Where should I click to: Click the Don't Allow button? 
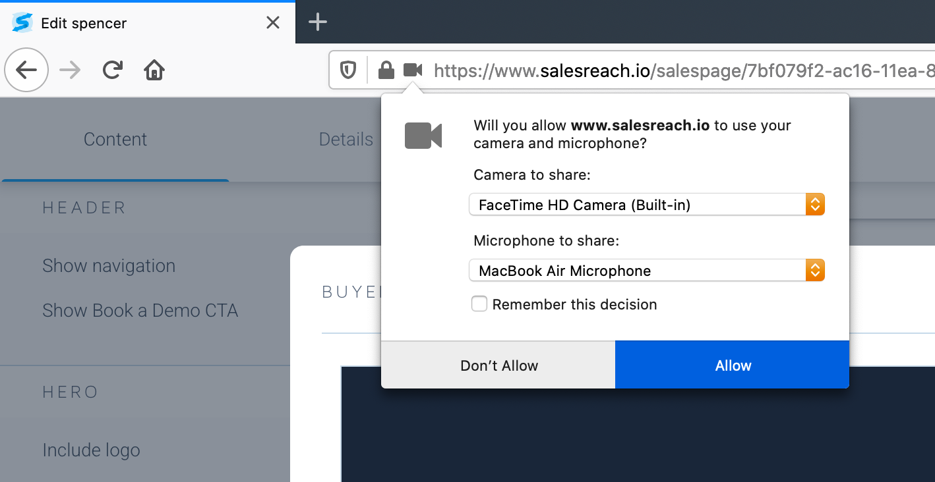coord(498,364)
